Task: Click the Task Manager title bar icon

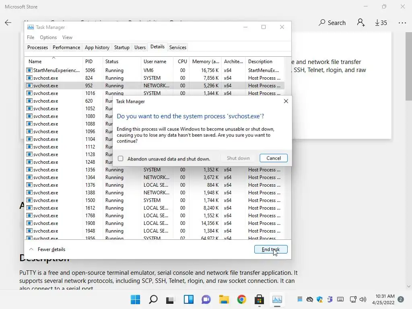Action: (x=31, y=27)
